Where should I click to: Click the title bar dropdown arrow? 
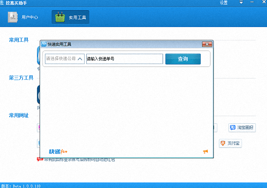(x=241, y=3)
